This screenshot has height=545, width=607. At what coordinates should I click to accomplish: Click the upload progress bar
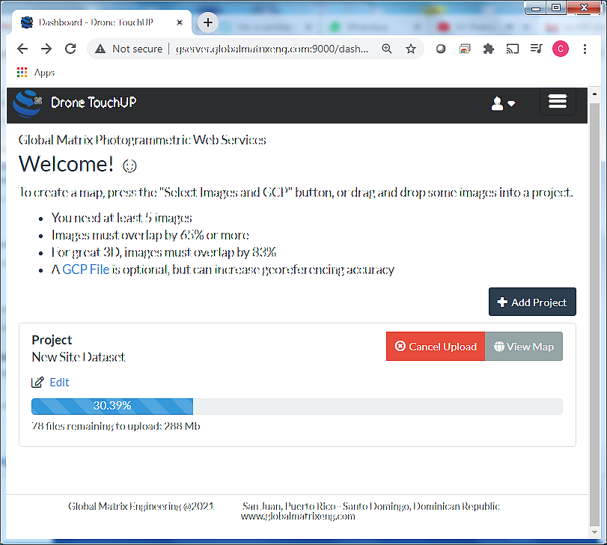(x=296, y=407)
